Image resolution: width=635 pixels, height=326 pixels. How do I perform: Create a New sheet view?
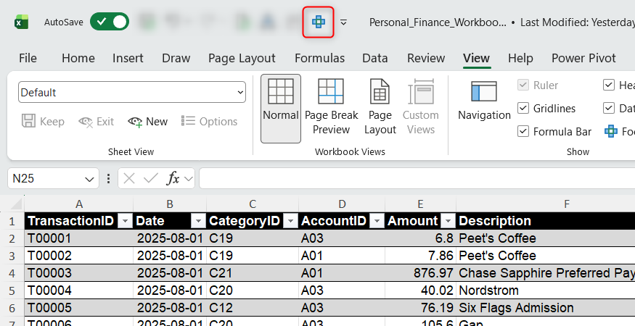(x=148, y=121)
